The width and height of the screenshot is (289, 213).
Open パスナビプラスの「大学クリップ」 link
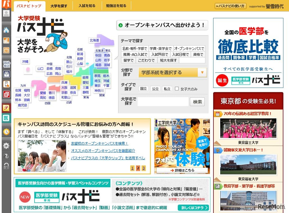108,158
